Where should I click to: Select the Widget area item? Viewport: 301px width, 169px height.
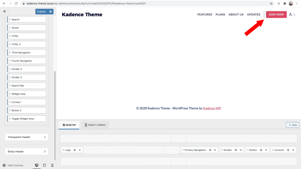click(27, 94)
